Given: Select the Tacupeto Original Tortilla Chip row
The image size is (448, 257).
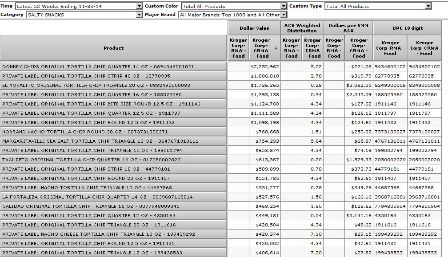Looking at the screenshot, I should pyautogui.click(x=113, y=160).
